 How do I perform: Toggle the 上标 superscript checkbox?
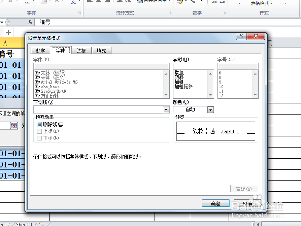click(x=39, y=131)
